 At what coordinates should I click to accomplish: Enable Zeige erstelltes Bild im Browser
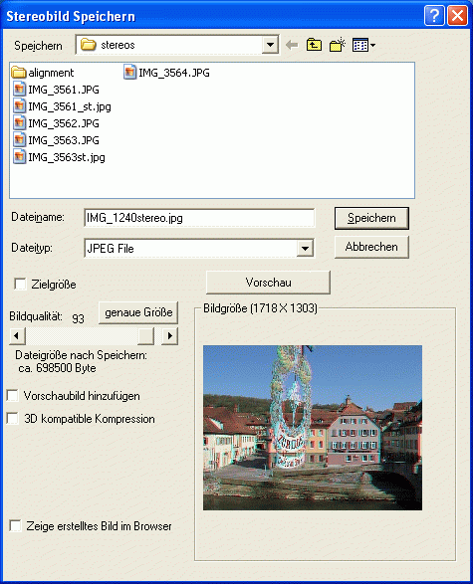[15, 526]
